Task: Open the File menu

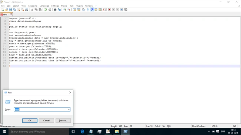Action: 3,6
